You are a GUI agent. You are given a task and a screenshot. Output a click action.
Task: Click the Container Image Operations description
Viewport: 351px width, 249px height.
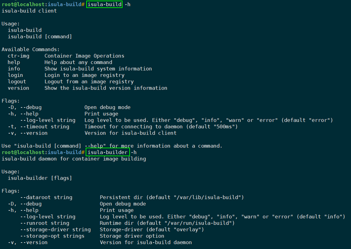(x=84, y=56)
